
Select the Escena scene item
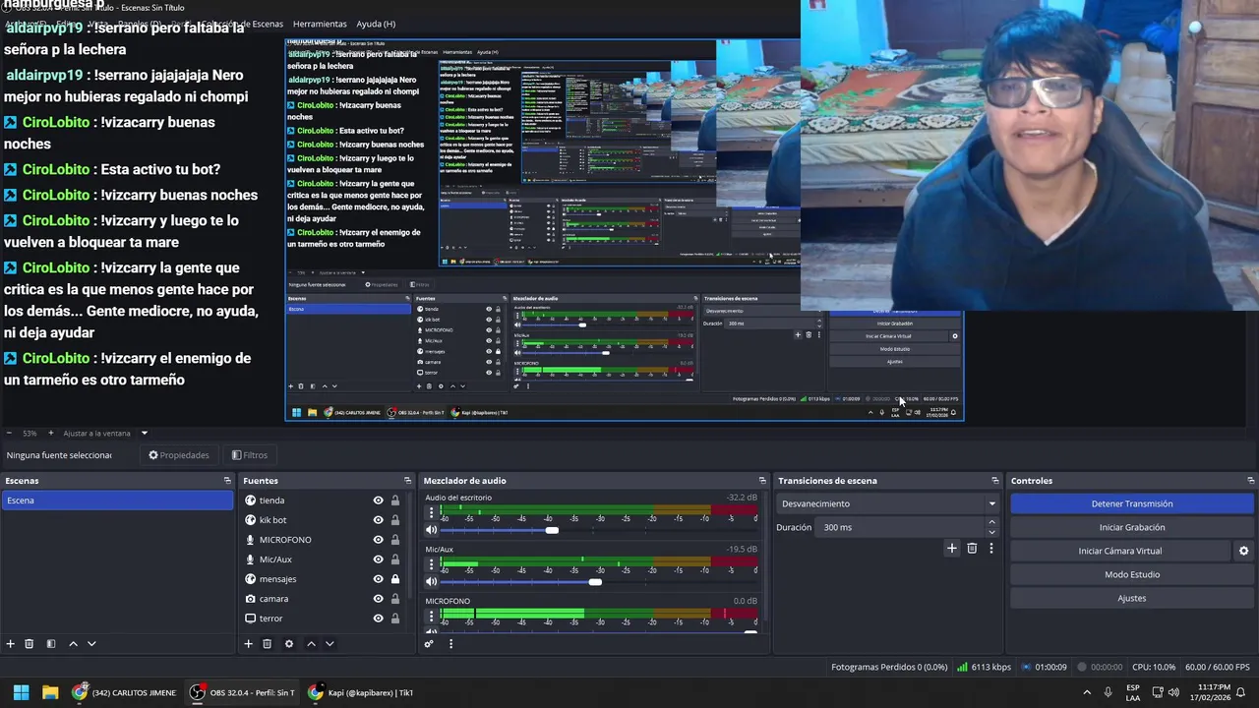pos(117,501)
